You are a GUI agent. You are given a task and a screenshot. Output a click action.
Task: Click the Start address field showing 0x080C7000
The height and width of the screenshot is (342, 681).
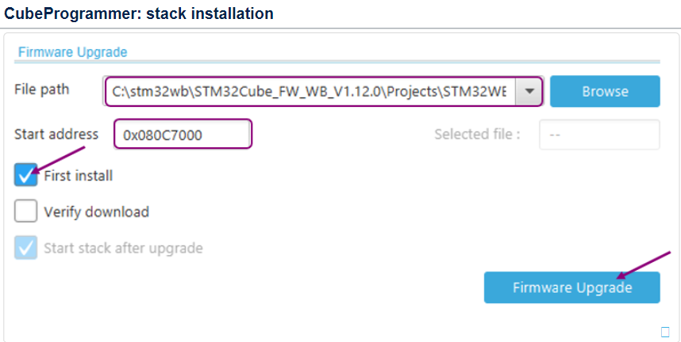click(x=183, y=135)
